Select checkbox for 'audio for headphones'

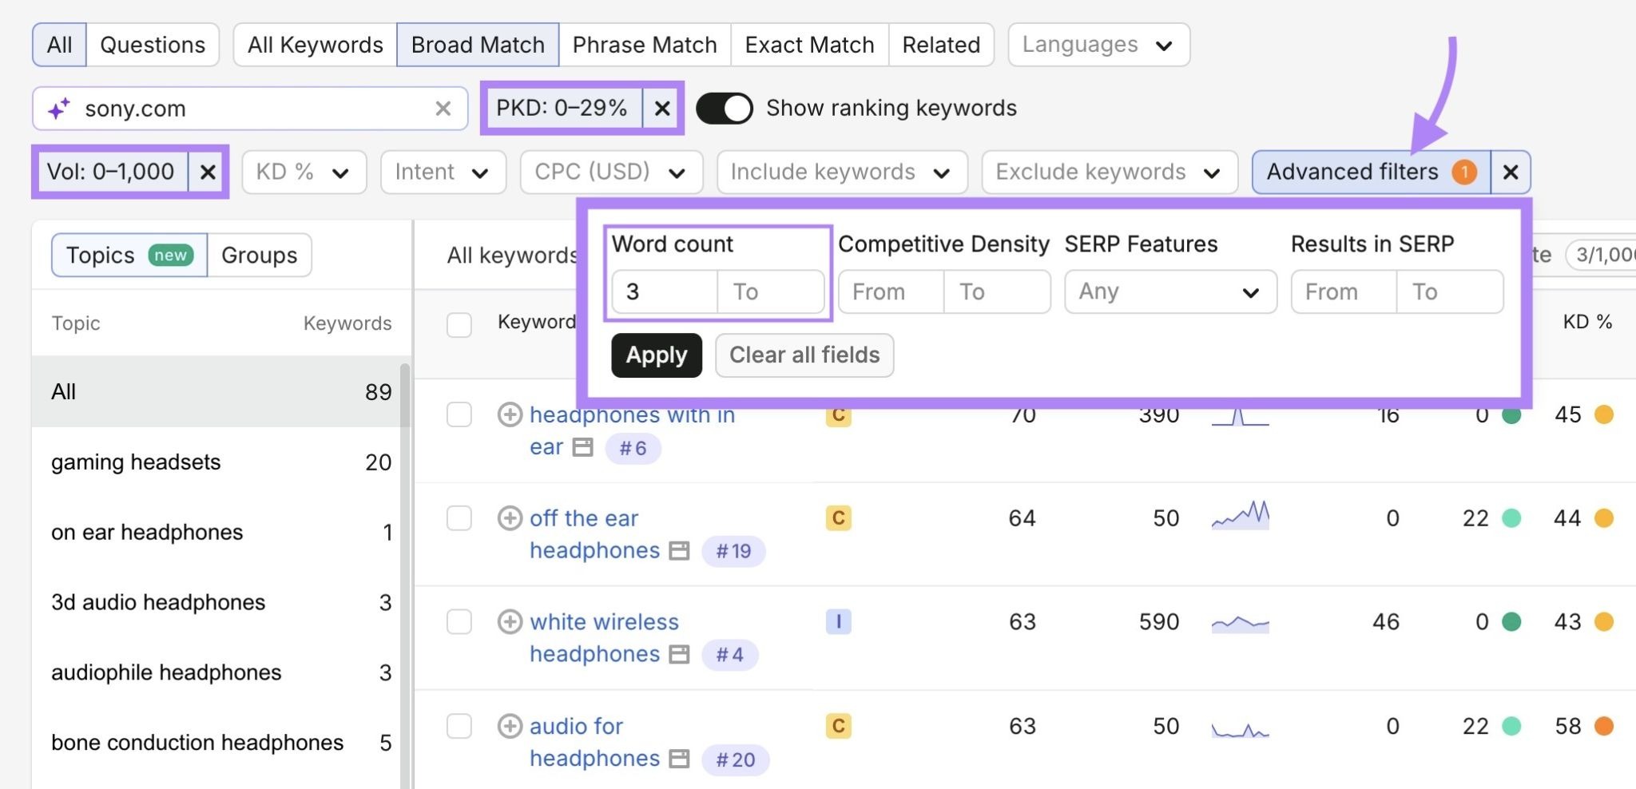click(x=459, y=726)
